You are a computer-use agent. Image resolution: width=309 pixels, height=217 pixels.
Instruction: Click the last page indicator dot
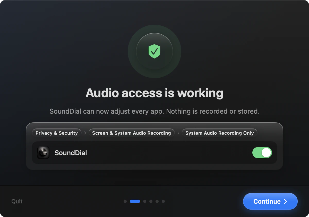pyautogui.click(x=163, y=201)
